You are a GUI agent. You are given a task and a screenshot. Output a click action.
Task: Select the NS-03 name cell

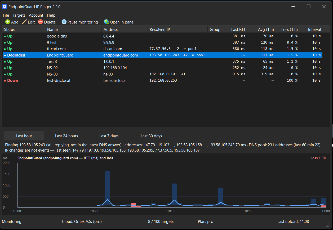[52, 74]
